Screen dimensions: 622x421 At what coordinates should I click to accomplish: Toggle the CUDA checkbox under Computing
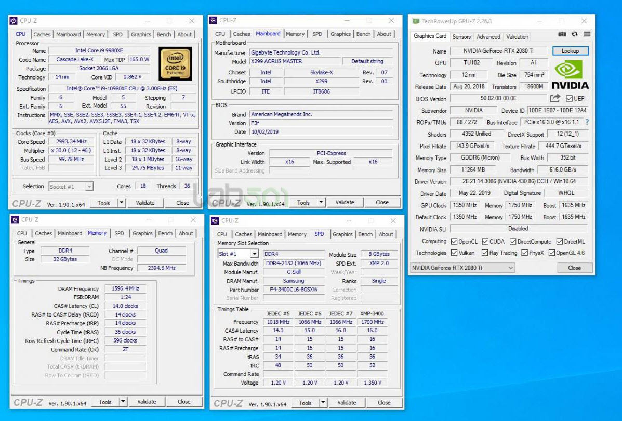click(485, 241)
